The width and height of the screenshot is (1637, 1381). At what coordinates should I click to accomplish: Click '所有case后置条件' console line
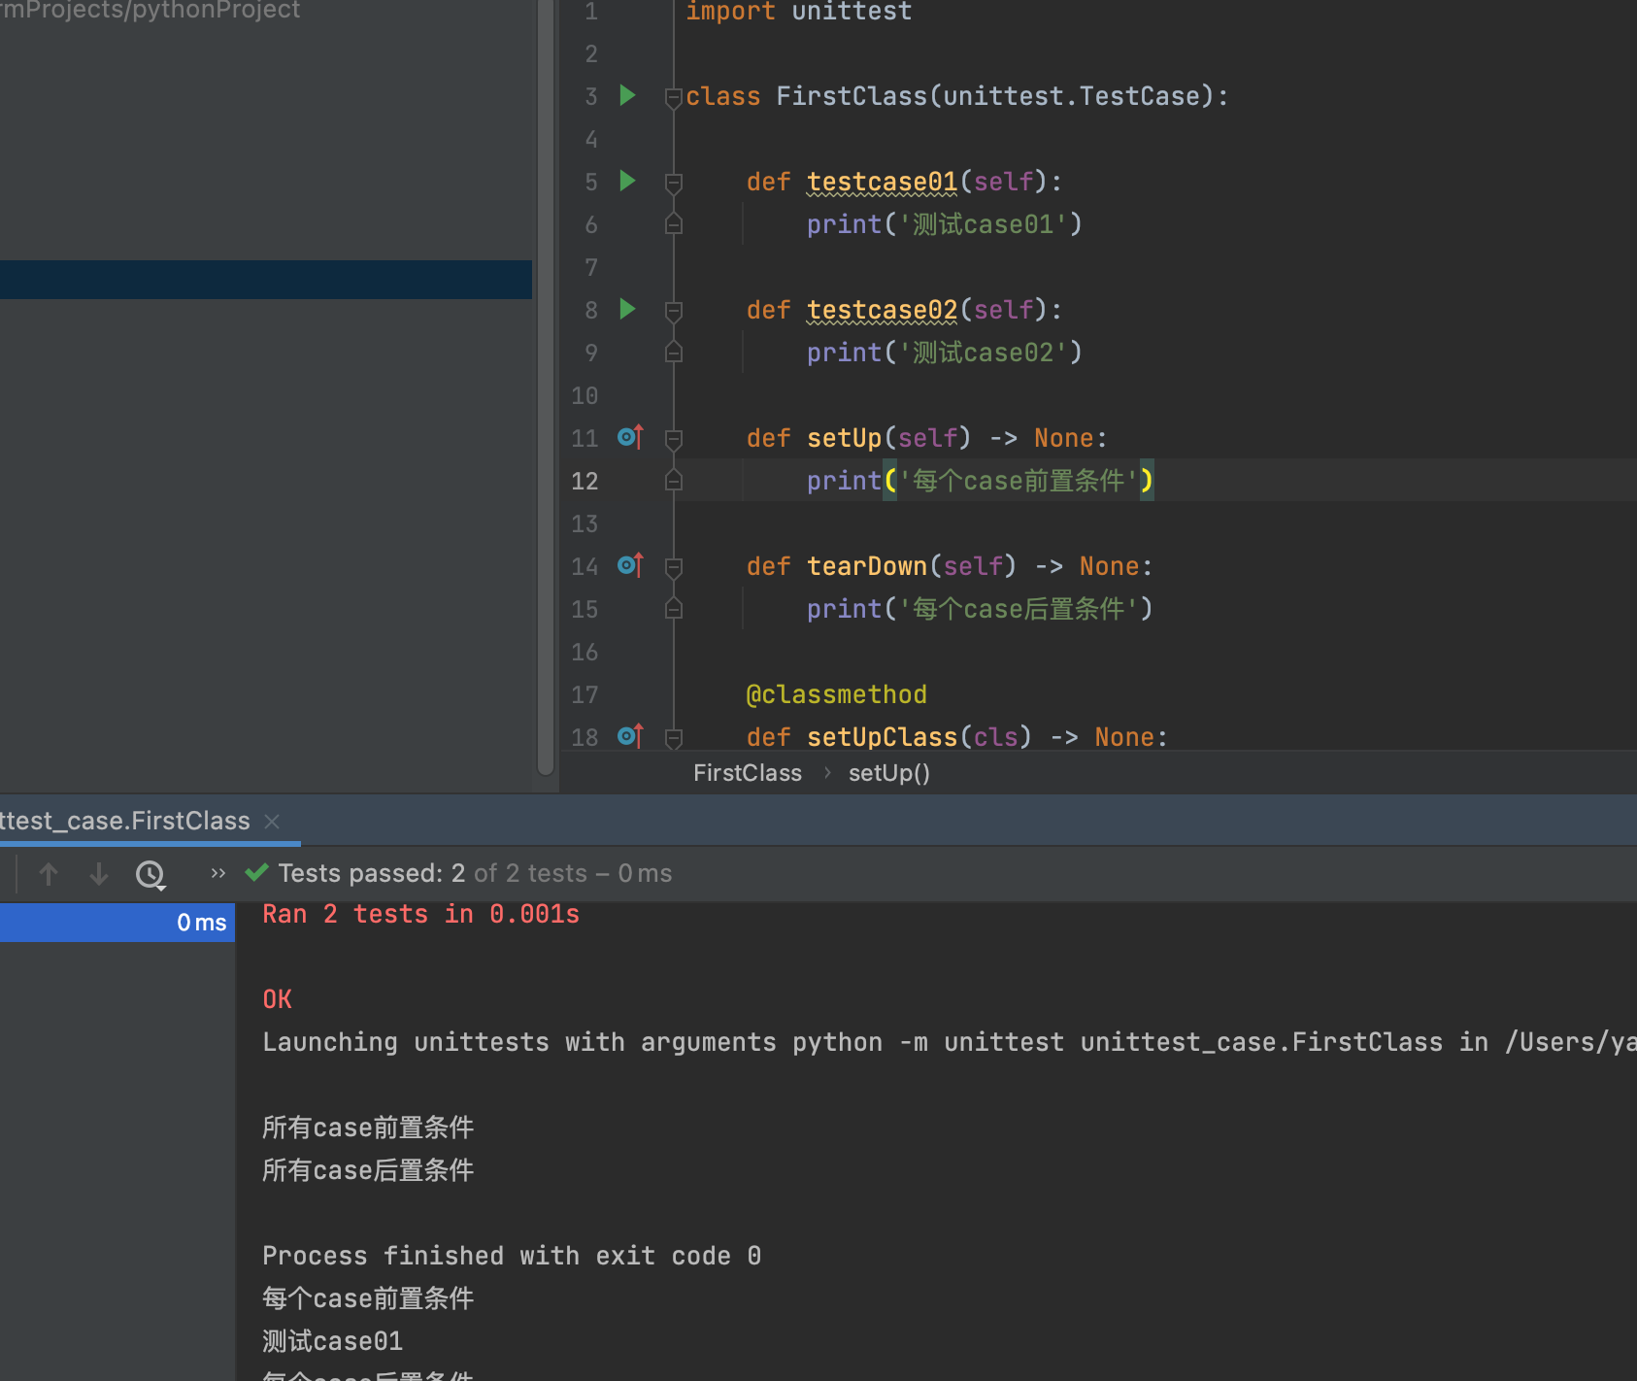[x=368, y=1170]
